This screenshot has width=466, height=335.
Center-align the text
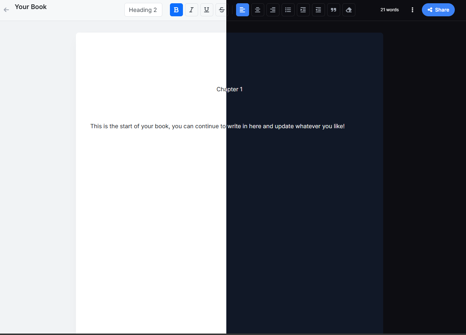(x=258, y=10)
